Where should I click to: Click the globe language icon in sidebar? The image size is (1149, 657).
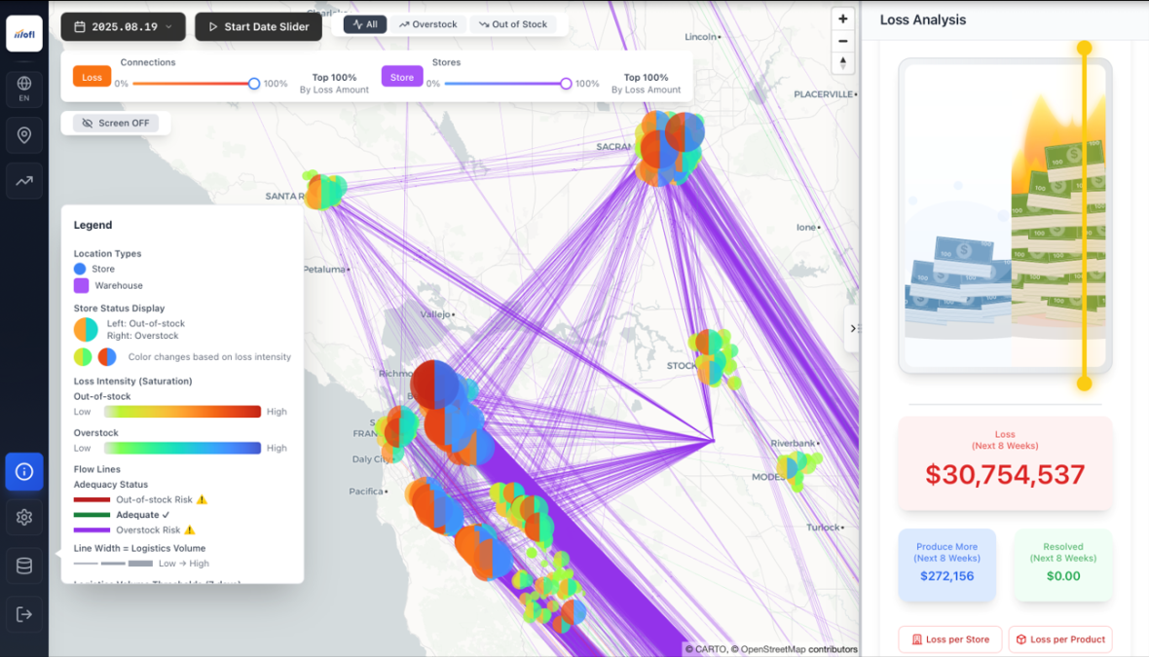click(x=24, y=89)
